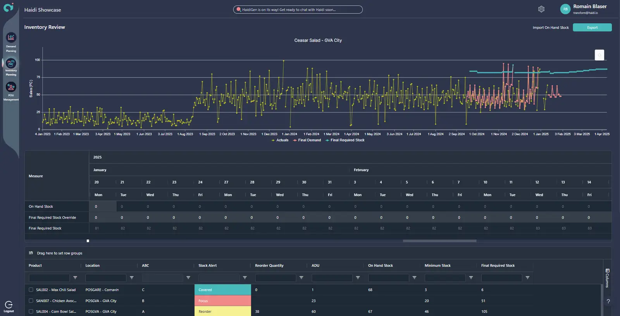This screenshot has height=316, width=620.
Task: Click the Export button
Action: click(592, 27)
